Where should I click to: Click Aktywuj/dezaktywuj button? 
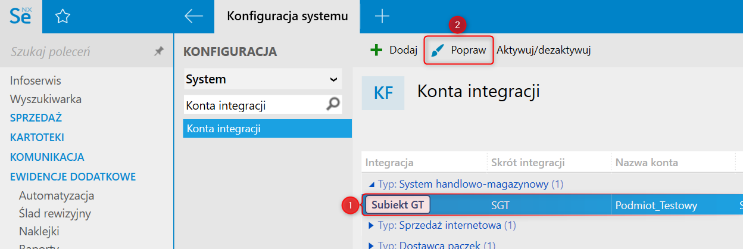[544, 50]
